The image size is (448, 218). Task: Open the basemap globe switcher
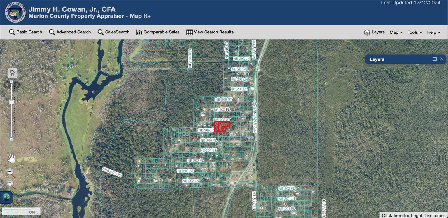click(x=6, y=197)
